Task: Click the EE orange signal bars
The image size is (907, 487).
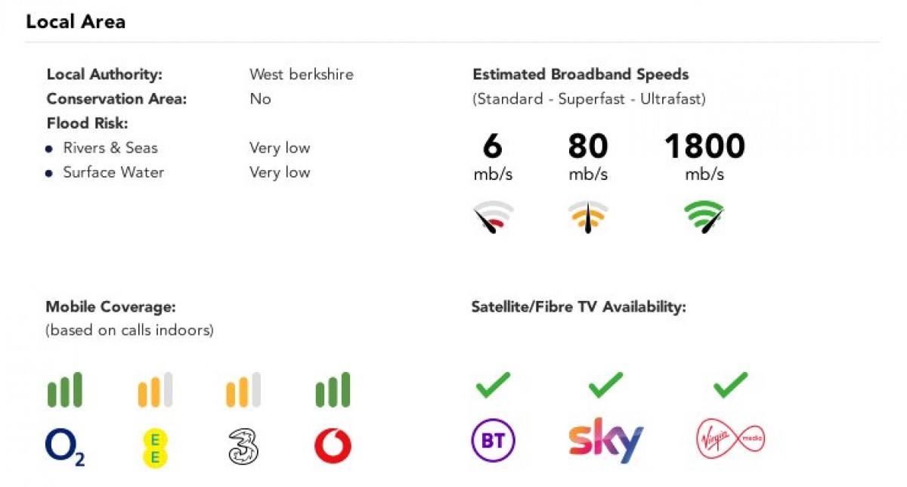Action: coord(155,390)
